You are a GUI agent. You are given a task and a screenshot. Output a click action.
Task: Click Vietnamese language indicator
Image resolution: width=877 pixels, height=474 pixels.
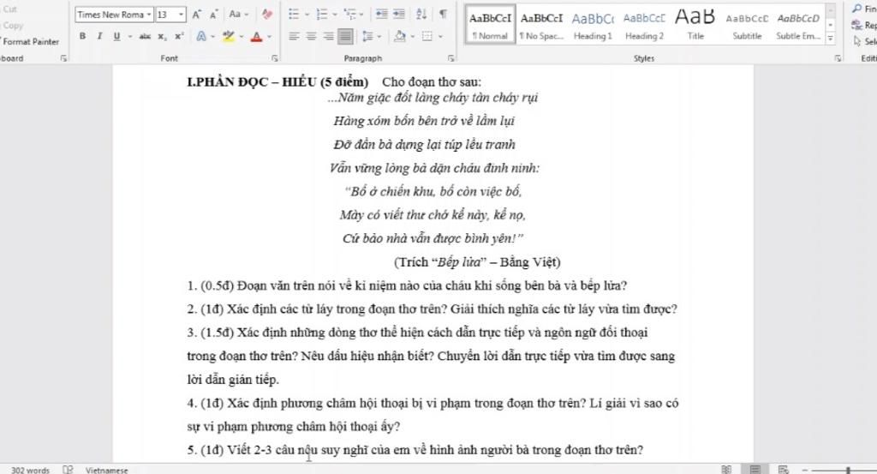(107, 470)
